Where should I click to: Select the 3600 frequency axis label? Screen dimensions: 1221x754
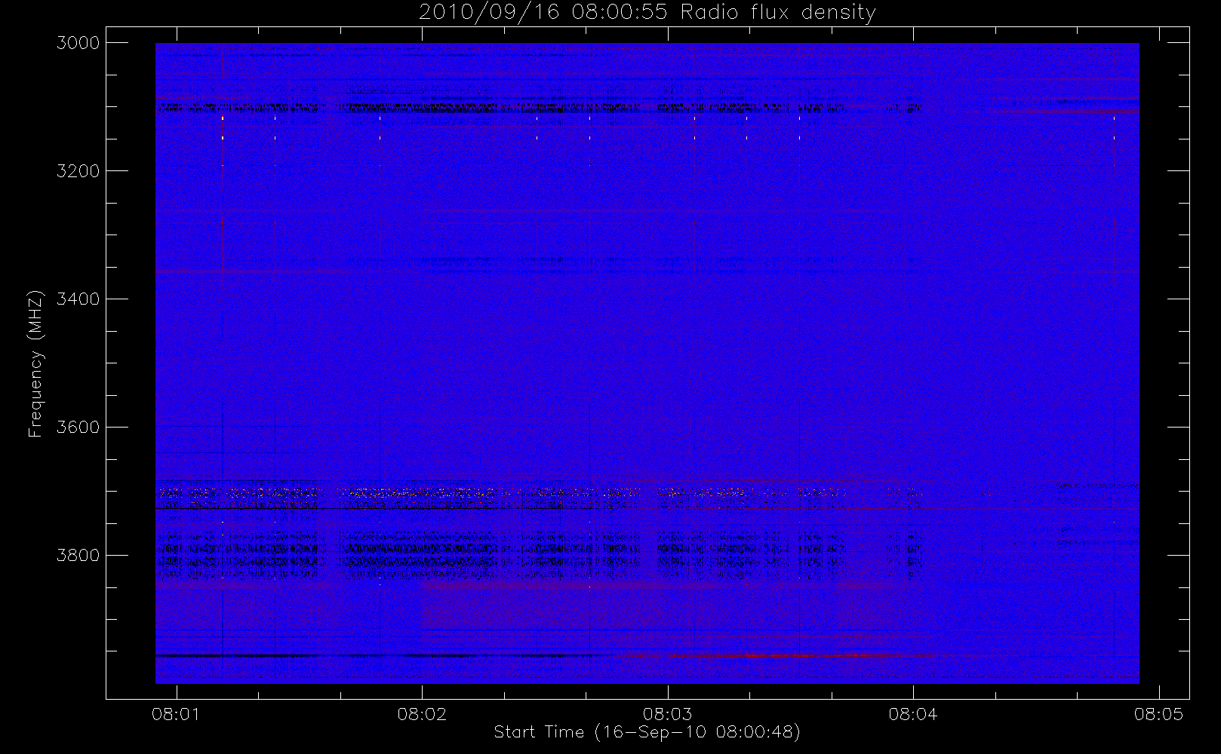point(78,428)
